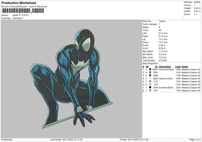Screen dimensions: 202x142
Task: Click thread code 1000
Action: (x=178, y=88)
